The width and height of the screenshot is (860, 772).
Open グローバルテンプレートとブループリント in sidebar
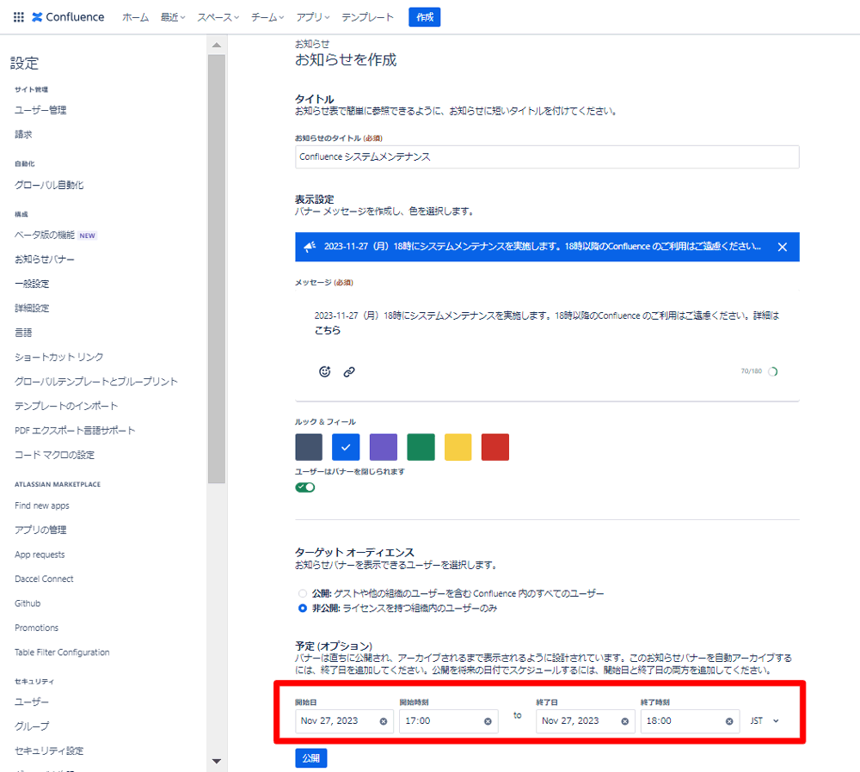[96, 382]
